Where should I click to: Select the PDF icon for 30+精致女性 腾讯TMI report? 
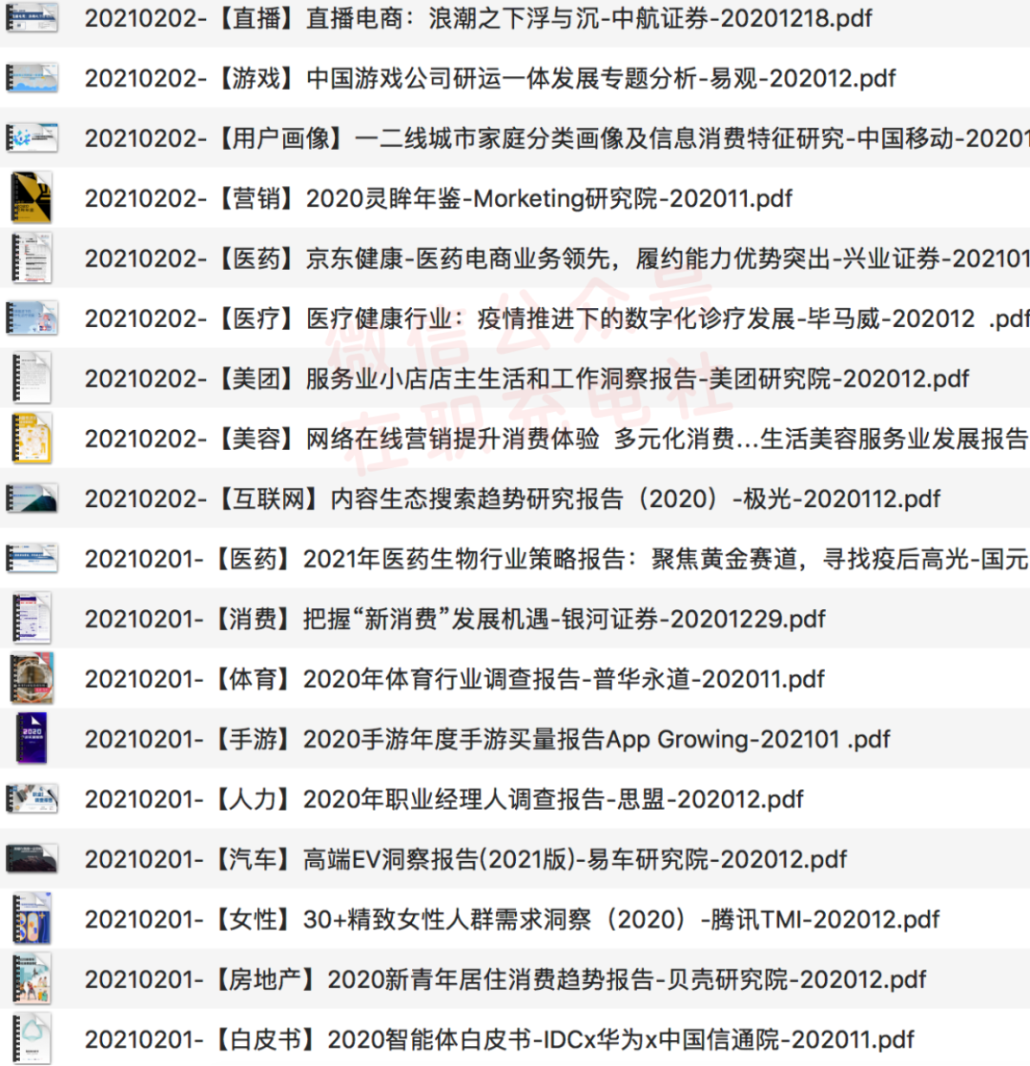click(31, 918)
